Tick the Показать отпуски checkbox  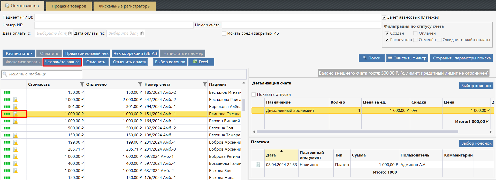254,95
